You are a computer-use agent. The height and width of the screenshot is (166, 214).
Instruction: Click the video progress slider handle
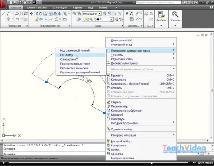pyautogui.click(x=152, y=163)
